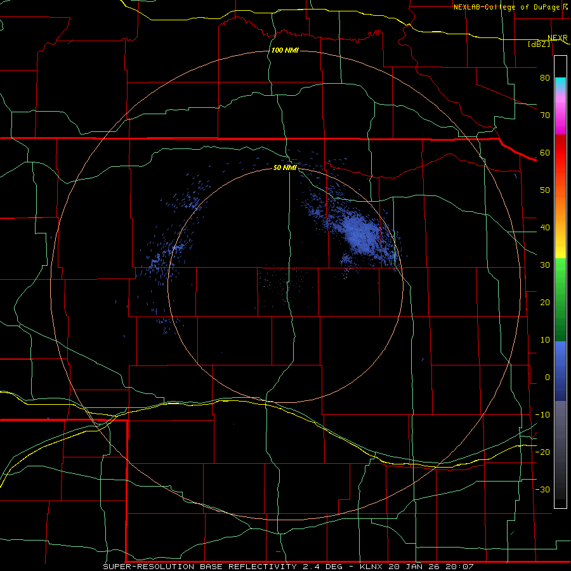Click the 0 dBZ scale value
Viewport: 571px width, 571px height.
(548, 377)
